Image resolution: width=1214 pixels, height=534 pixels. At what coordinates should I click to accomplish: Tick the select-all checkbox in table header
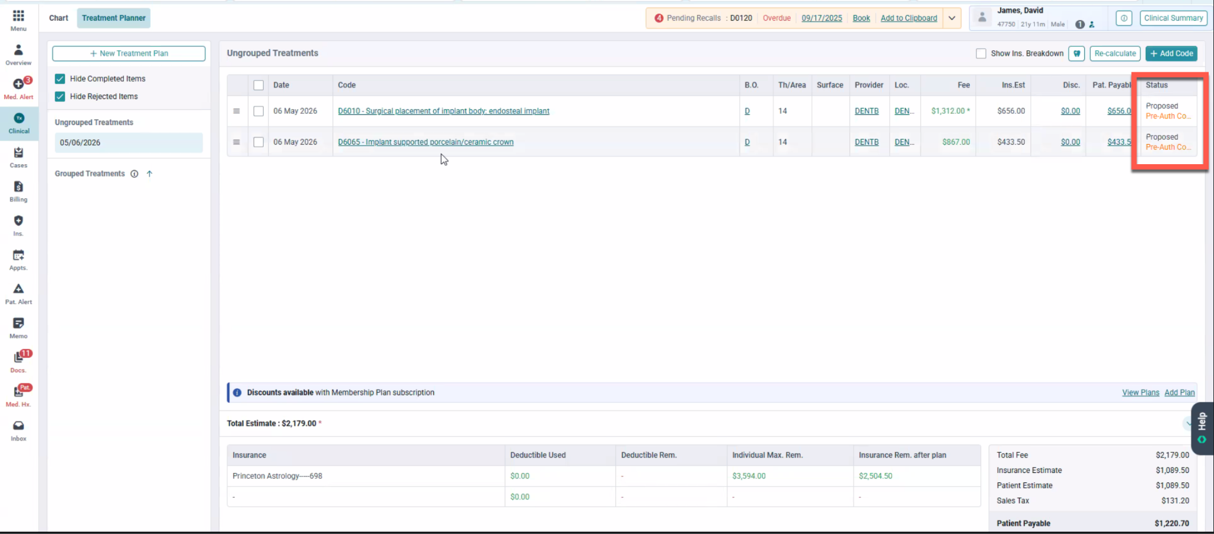(x=258, y=85)
